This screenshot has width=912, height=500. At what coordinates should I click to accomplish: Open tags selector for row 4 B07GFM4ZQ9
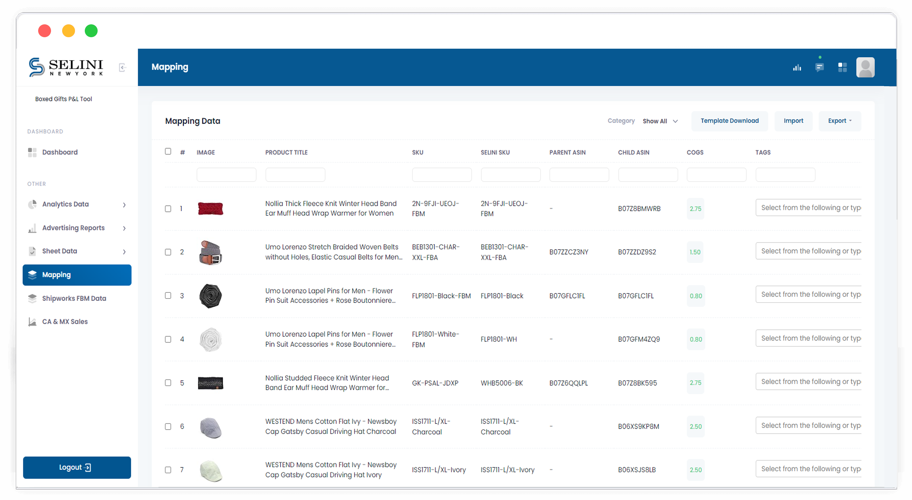[x=808, y=338]
